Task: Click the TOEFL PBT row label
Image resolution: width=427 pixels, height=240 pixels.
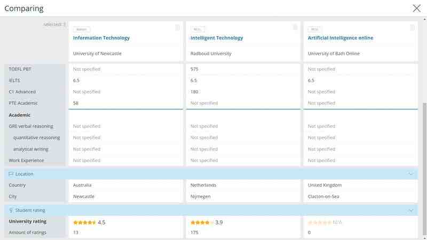Action: [x=20, y=69]
